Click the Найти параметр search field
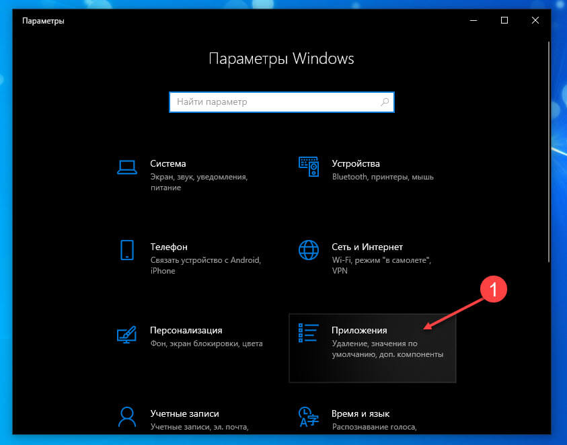 tap(282, 102)
